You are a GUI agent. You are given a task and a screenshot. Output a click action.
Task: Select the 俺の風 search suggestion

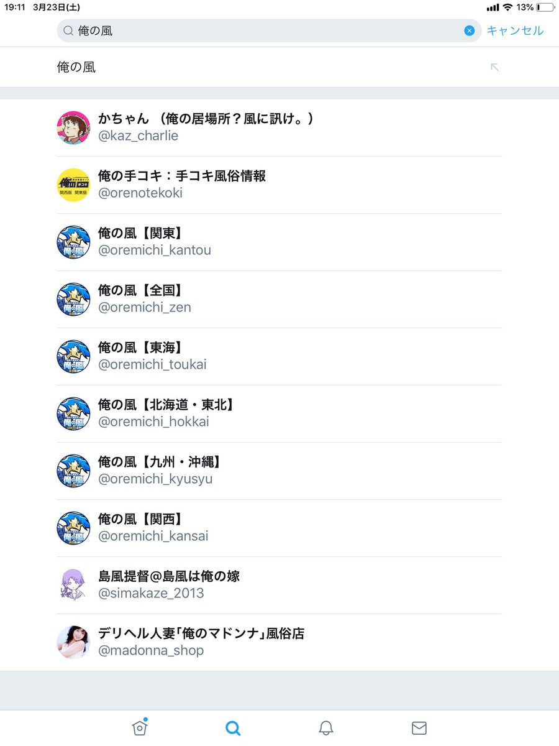[x=279, y=67]
